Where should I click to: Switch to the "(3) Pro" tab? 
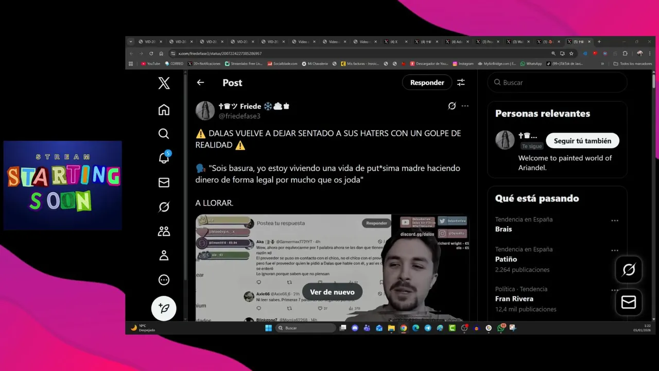(488, 42)
